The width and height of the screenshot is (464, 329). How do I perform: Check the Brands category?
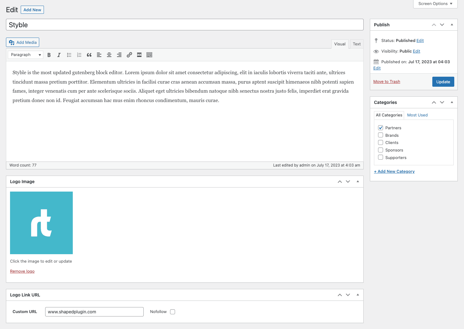pyautogui.click(x=381, y=135)
